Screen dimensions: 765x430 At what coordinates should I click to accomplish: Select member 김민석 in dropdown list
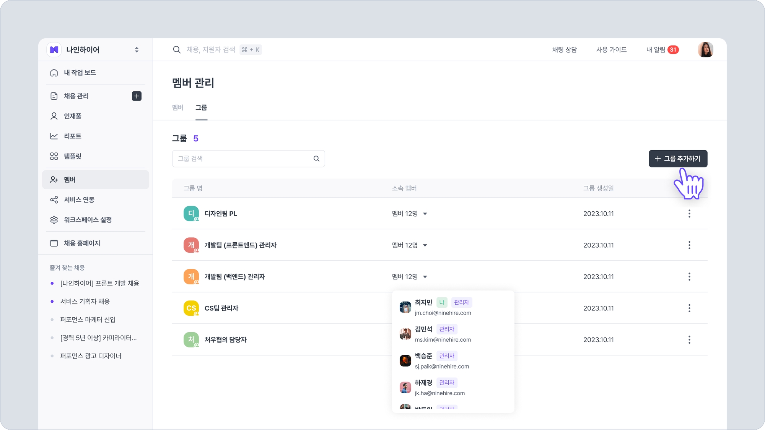tap(453, 334)
